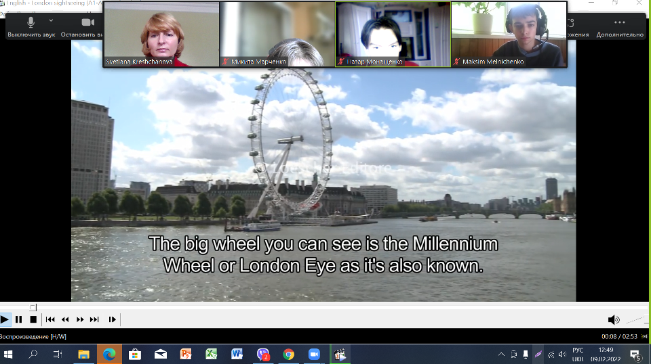Fast forward the video
The image size is (651, 364).
coord(80,319)
